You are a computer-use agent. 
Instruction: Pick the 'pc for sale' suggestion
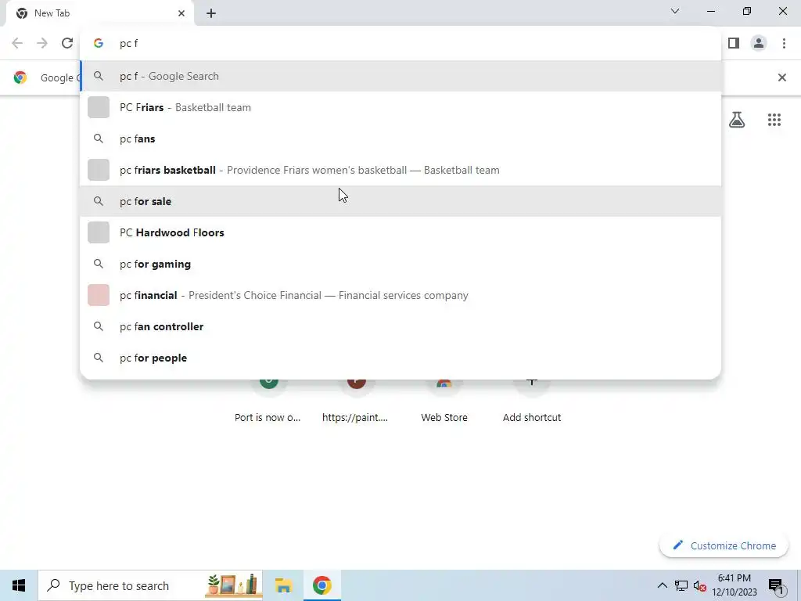coord(400,201)
